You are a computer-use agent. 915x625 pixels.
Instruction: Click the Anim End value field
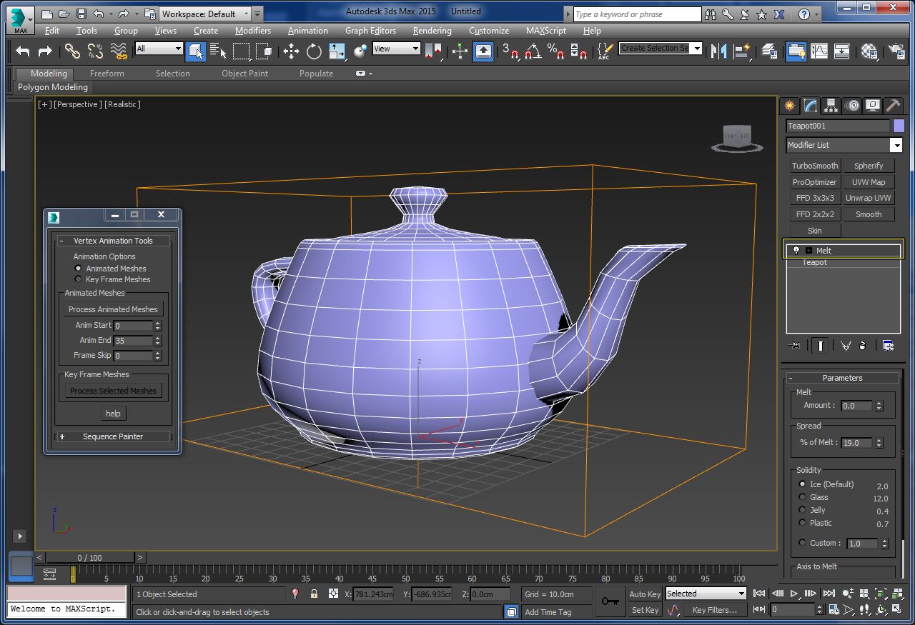click(x=132, y=340)
